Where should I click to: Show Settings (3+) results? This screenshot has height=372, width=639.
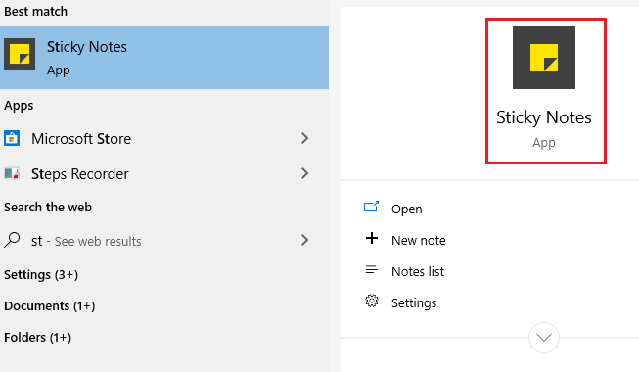(41, 274)
